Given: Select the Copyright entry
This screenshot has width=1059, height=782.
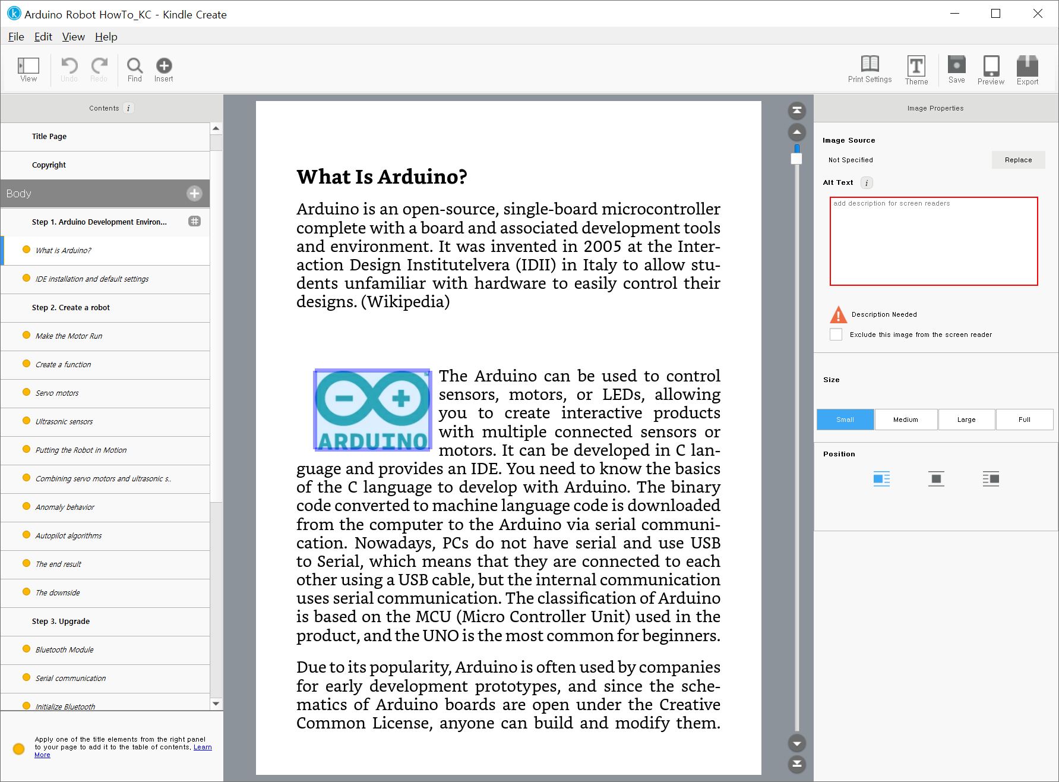Looking at the screenshot, I should click(105, 165).
